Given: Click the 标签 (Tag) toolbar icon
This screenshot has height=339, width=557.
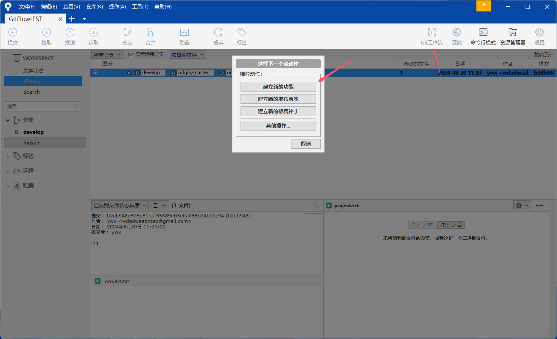Looking at the screenshot, I should [242, 32].
